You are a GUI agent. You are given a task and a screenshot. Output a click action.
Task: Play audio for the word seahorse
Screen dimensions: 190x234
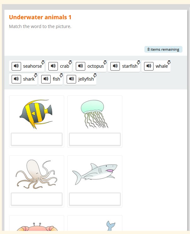(16, 66)
